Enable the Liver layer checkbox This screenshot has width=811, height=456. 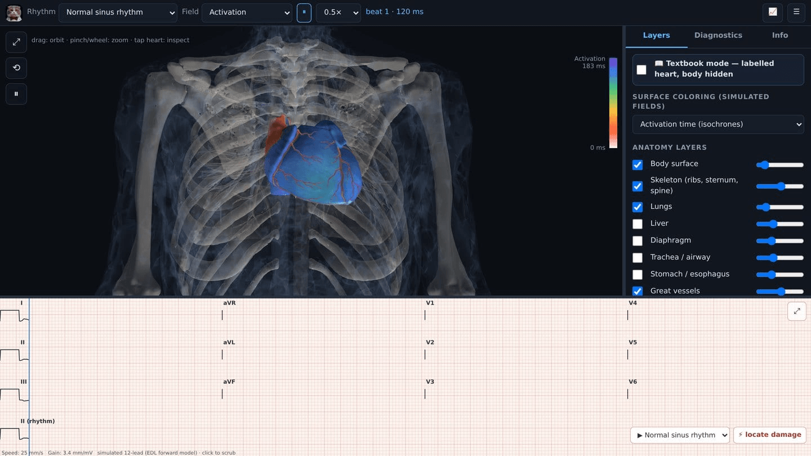tap(638, 224)
